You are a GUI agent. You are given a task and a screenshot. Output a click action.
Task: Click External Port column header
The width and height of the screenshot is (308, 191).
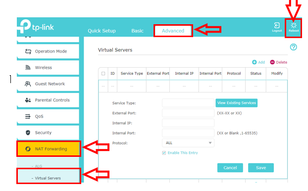(158, 74)
